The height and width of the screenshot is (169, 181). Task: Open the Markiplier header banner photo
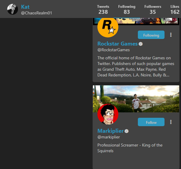(x=136, y=99)
